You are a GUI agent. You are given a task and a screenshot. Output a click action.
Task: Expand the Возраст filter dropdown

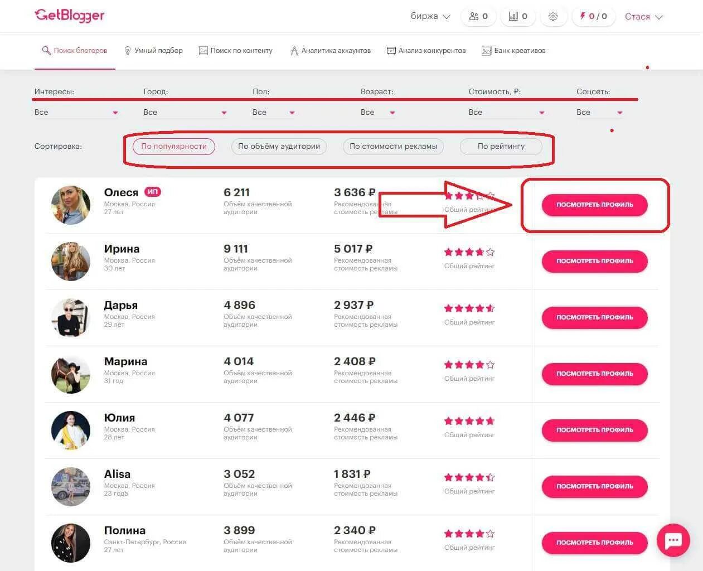coord(378,113)
